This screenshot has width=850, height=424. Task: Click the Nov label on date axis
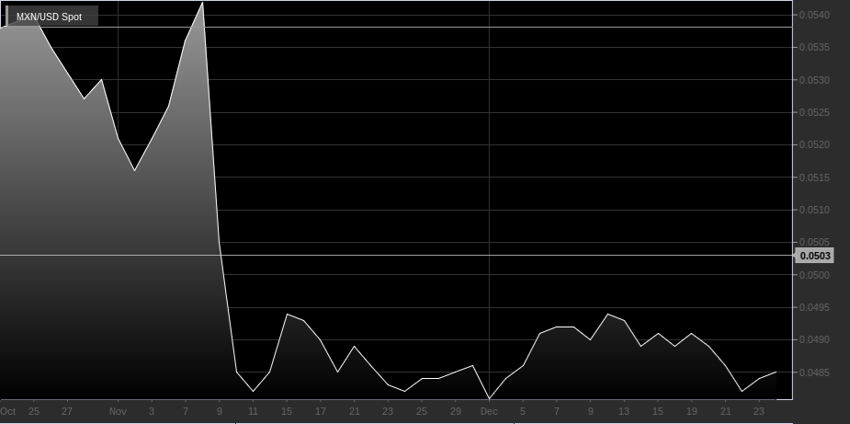[117, 411]
